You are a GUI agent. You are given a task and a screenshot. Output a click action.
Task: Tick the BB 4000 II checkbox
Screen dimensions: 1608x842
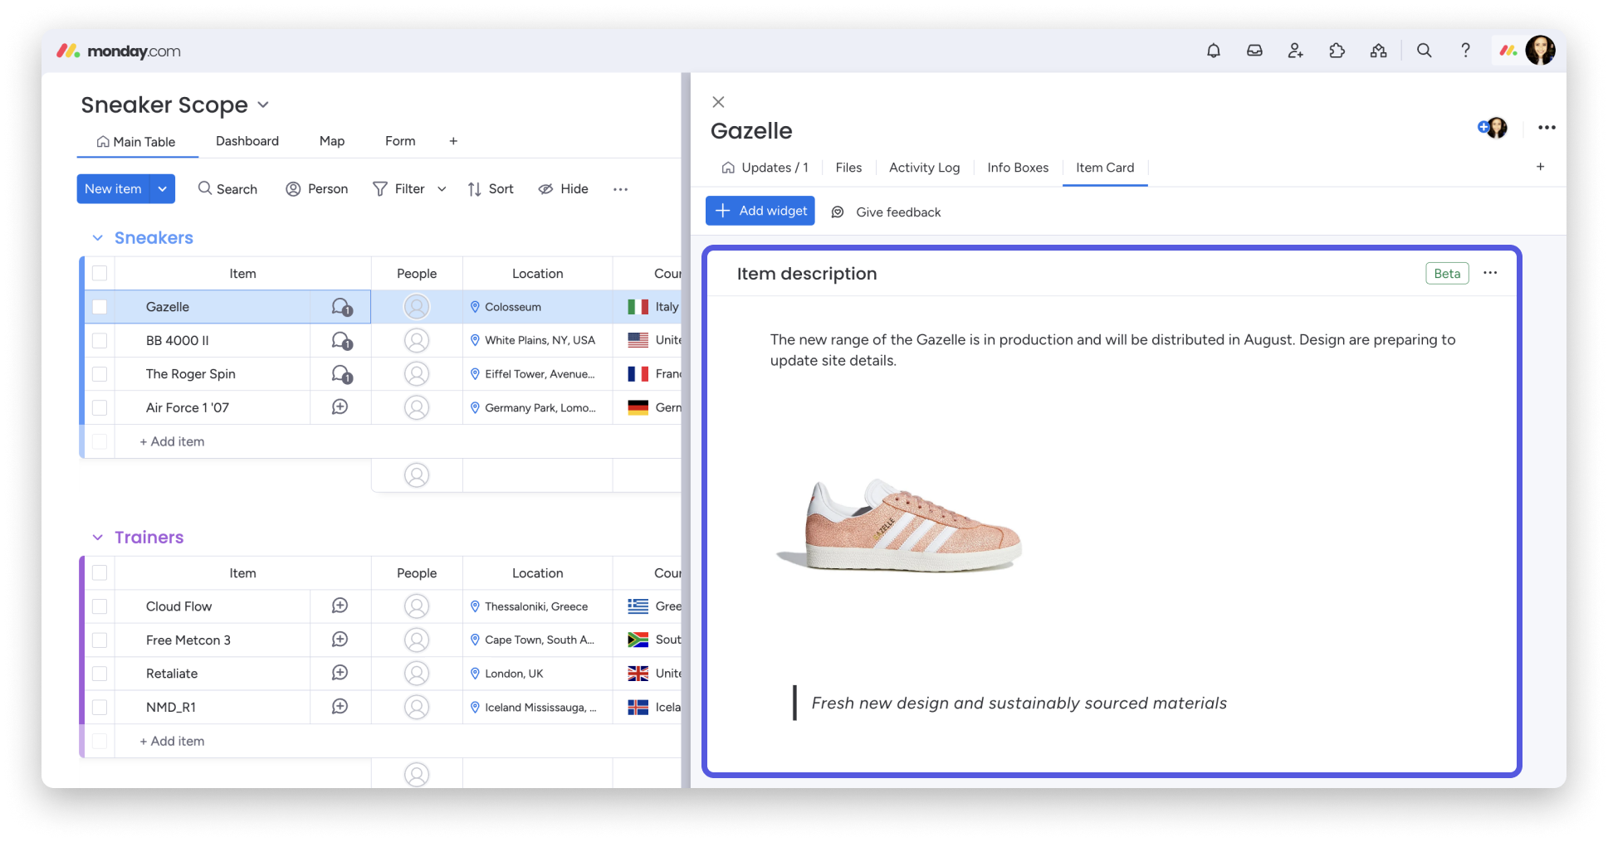[x=100, y=341]
